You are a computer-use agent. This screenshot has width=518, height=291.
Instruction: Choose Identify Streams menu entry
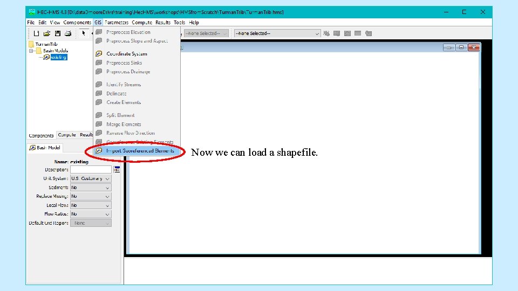137,85
